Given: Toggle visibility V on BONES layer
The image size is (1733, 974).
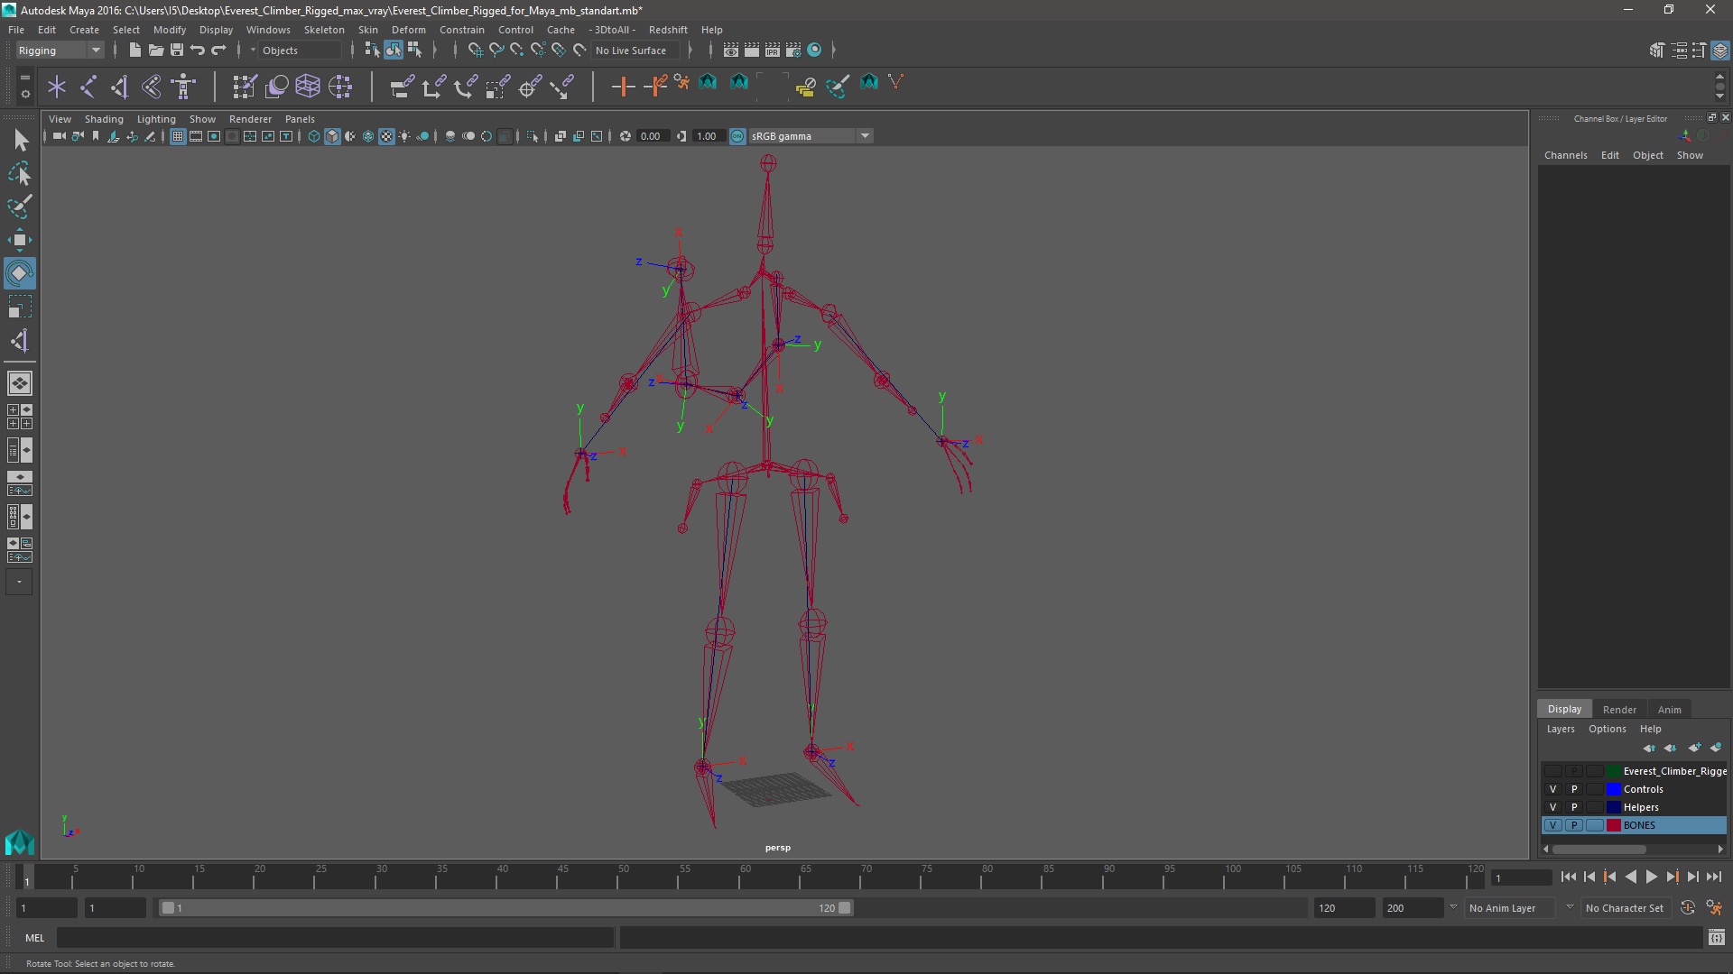Looking at the screenshot, I should click(x=1553, y=825).
